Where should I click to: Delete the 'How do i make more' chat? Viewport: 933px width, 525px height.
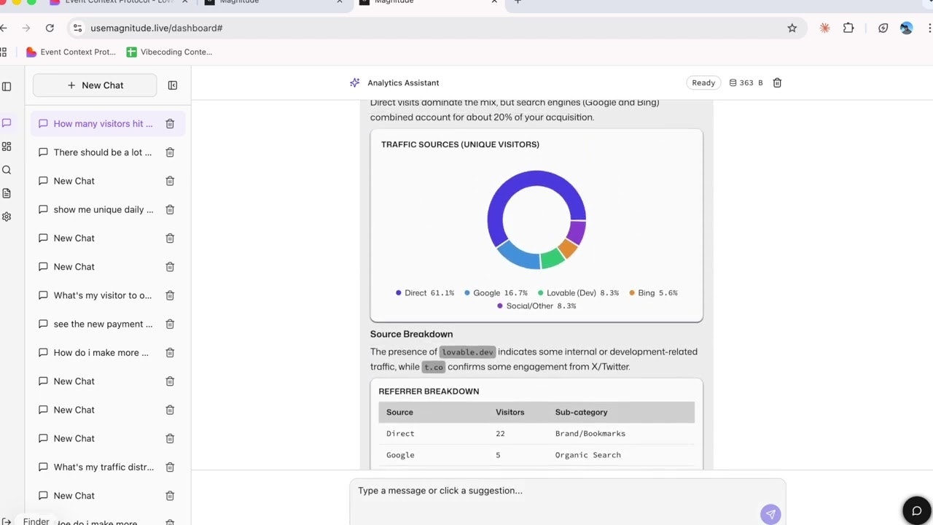pyautogui.click(x=170, y=352)
